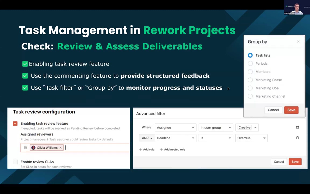Image resolution: width=310 pixels, height=194 pixels.
Task: Click Save in Group by dialog
Action: (291, 110)
